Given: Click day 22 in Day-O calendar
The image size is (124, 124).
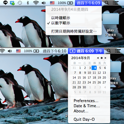Looking at the screenshot, I should pos(79,82).
